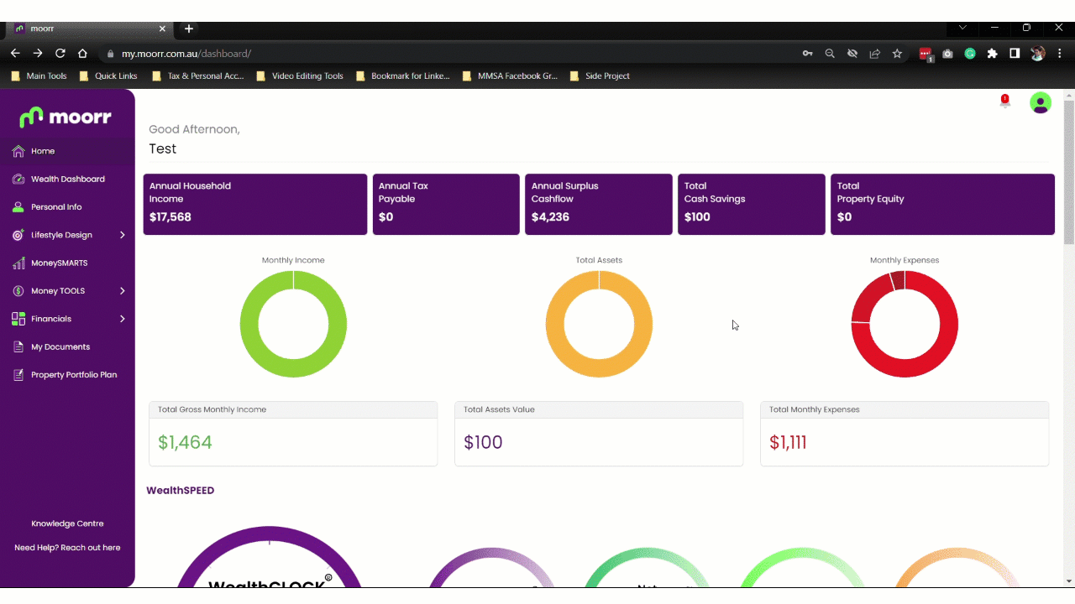Click the zoom magnifier icon in address bar

tap(830, 54)
